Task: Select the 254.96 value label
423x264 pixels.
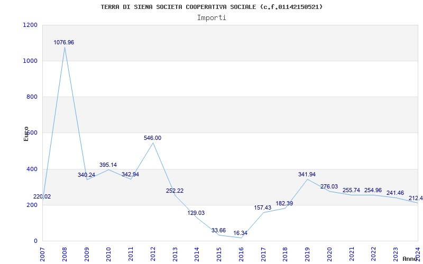Action: click(x=373, y=190)
